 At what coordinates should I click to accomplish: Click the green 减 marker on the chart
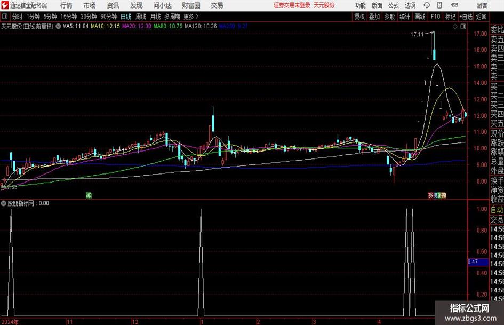tap(89, 195)
